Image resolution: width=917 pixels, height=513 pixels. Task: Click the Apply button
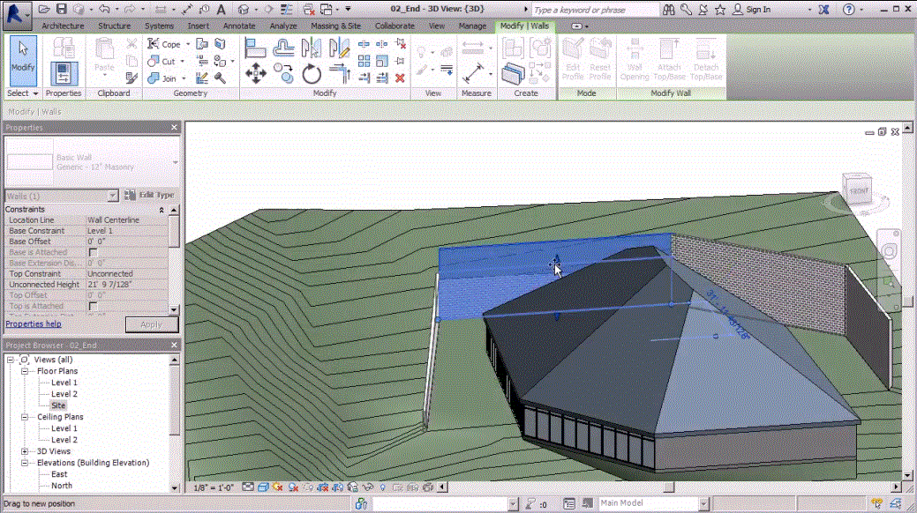[152, 324]
